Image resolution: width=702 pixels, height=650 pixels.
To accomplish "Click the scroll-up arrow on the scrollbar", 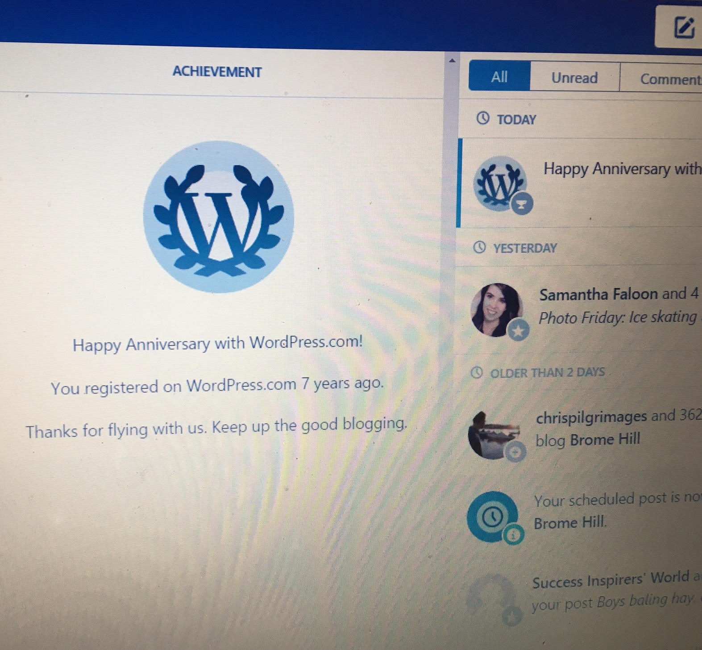I will click(452, 60).
